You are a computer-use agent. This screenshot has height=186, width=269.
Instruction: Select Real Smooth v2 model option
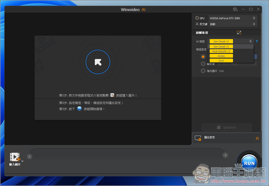click(231, 51)
